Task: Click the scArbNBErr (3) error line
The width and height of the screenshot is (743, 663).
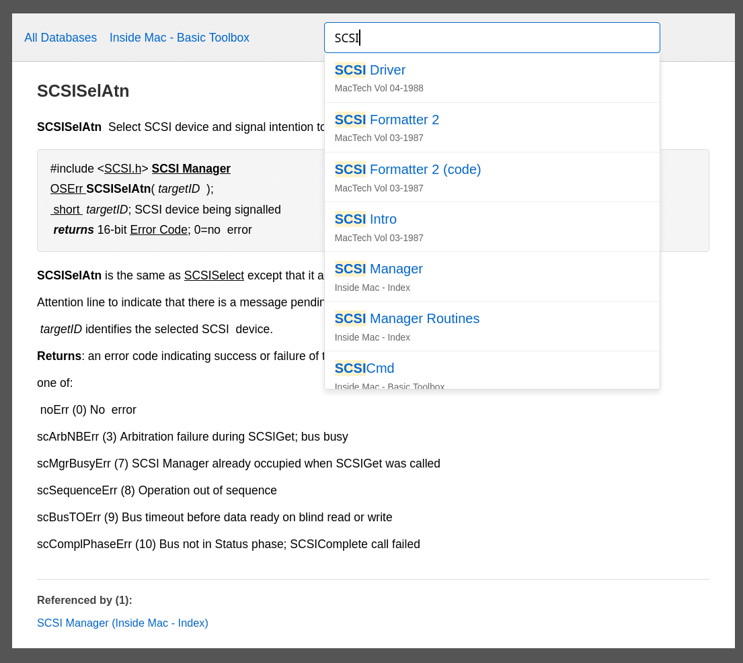Action: tap(192, 437)
